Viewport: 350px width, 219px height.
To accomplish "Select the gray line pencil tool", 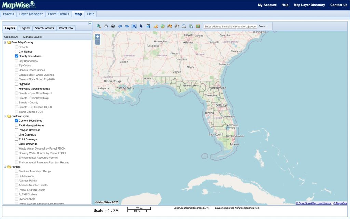I will (x=177, y=26).
